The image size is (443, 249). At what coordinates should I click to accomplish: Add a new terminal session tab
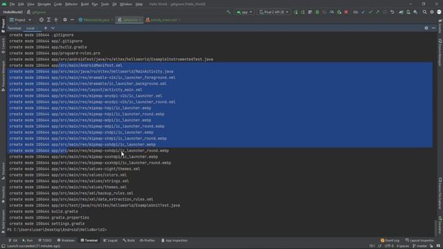[46, 28]
